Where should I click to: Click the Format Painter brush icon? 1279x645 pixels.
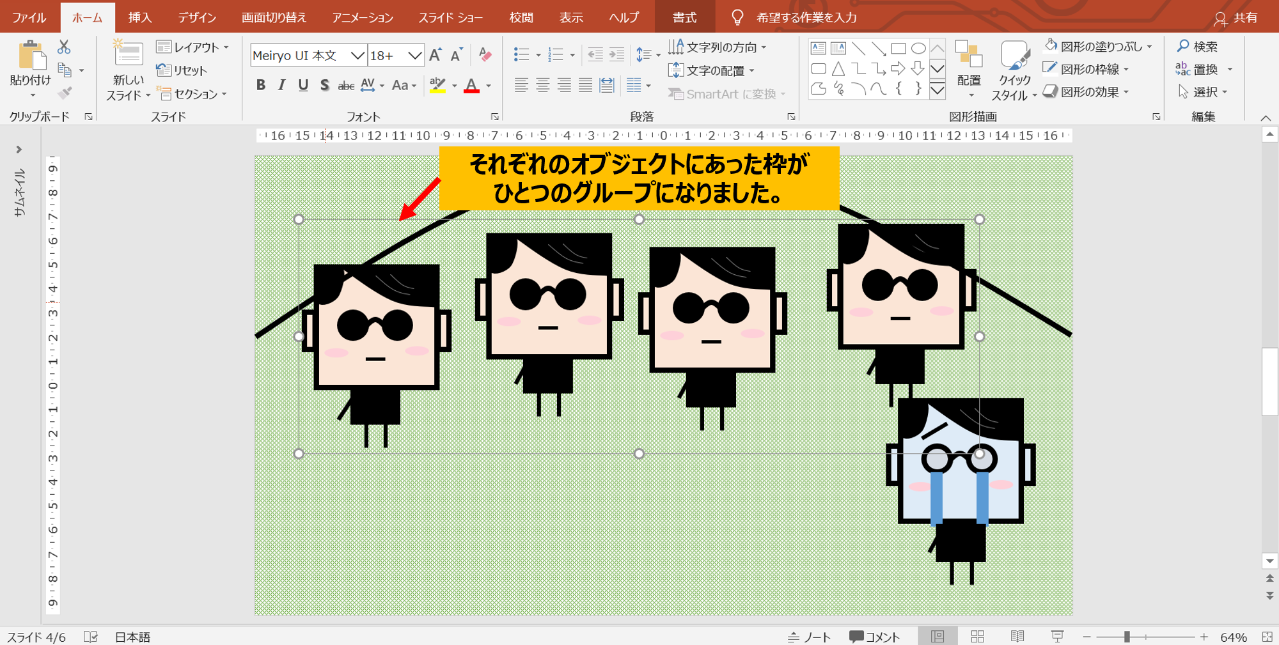(64, 93)
